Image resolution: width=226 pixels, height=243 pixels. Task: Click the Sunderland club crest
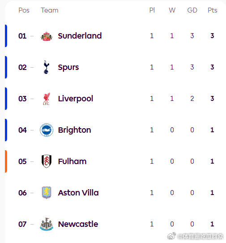coord(47,36)
